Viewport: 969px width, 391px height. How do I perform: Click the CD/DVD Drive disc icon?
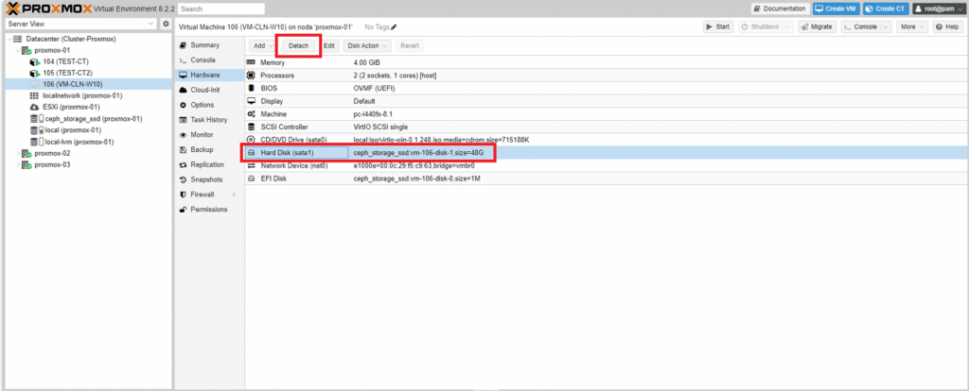tap(251, 140)
